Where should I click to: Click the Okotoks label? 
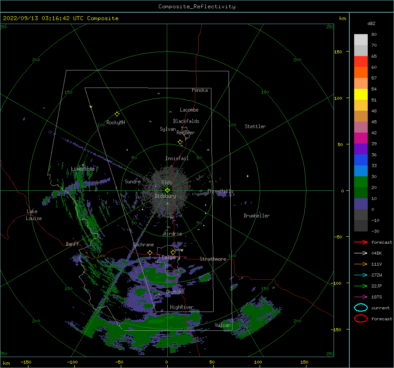pos(175,291)
